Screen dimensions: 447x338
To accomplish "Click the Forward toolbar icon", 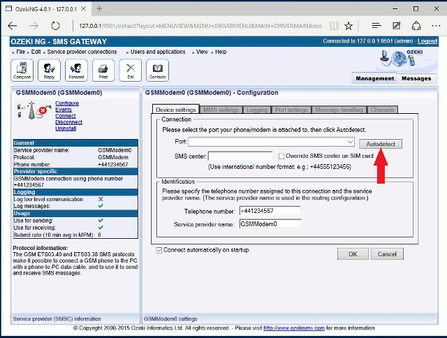I will (x=76, y=70).
